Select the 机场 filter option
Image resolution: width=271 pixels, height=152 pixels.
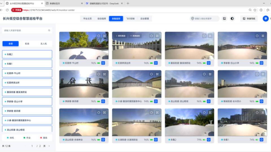[27, 44]
